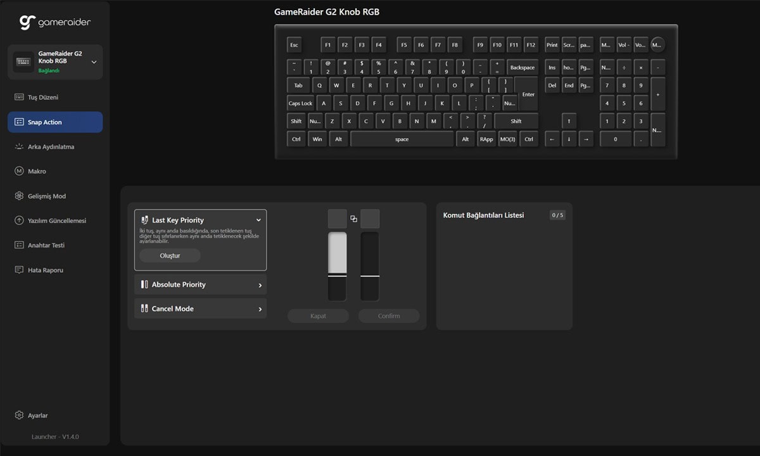Select the Q key
The height and width of the screenshot is (456, 760).
[320, 85]
